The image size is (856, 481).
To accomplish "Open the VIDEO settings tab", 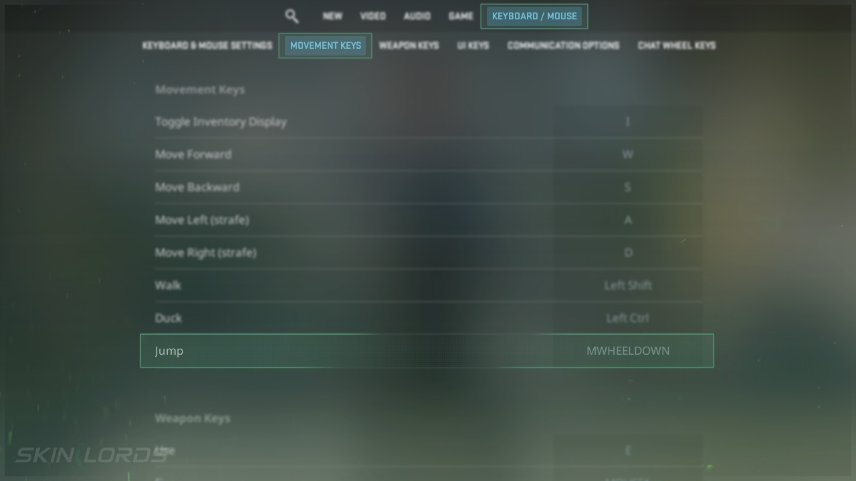I will (x=372, y=16).
